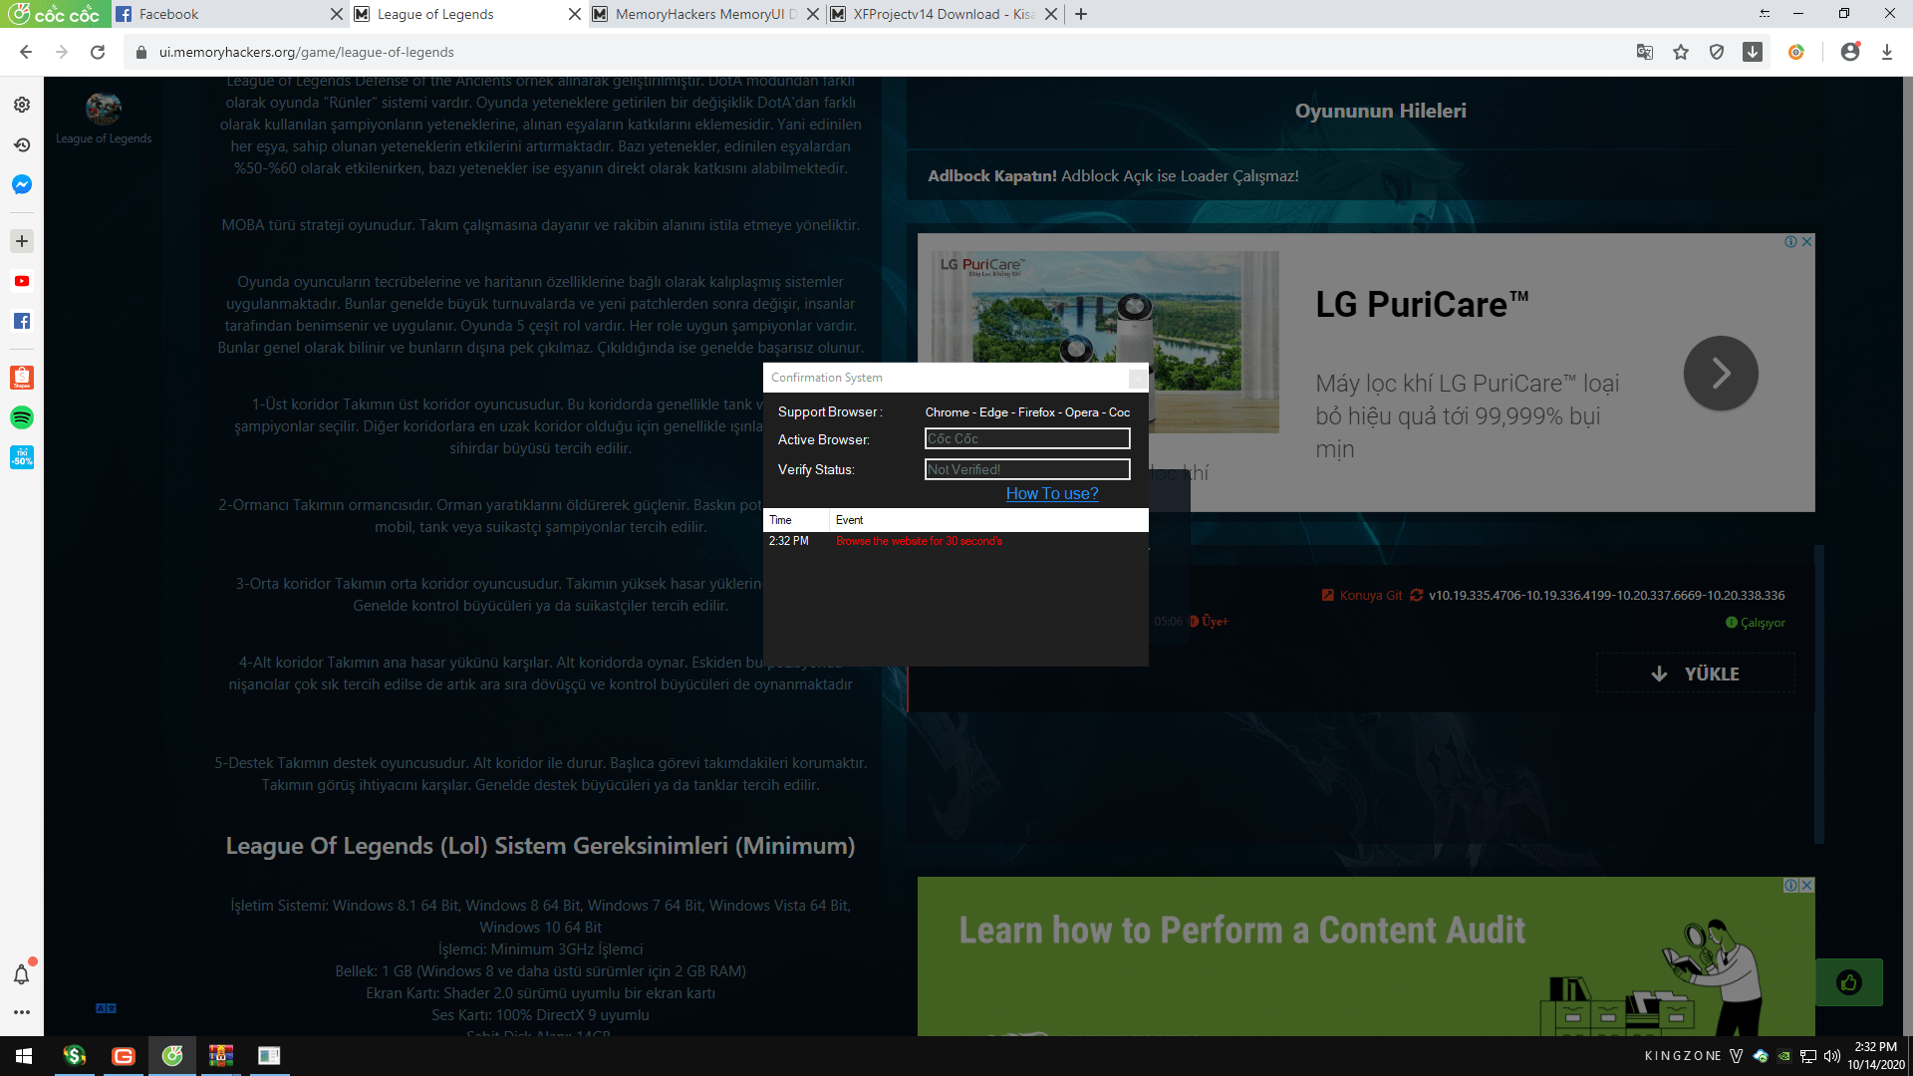Reload the current page

98,52
